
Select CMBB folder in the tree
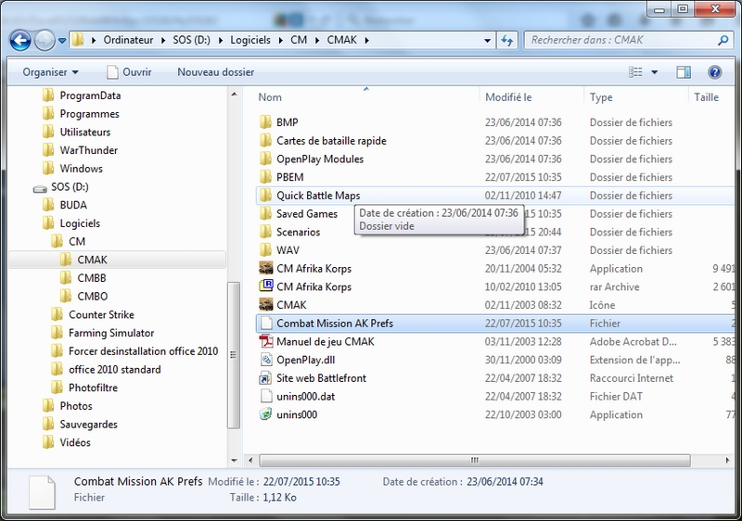click(91, 278)
